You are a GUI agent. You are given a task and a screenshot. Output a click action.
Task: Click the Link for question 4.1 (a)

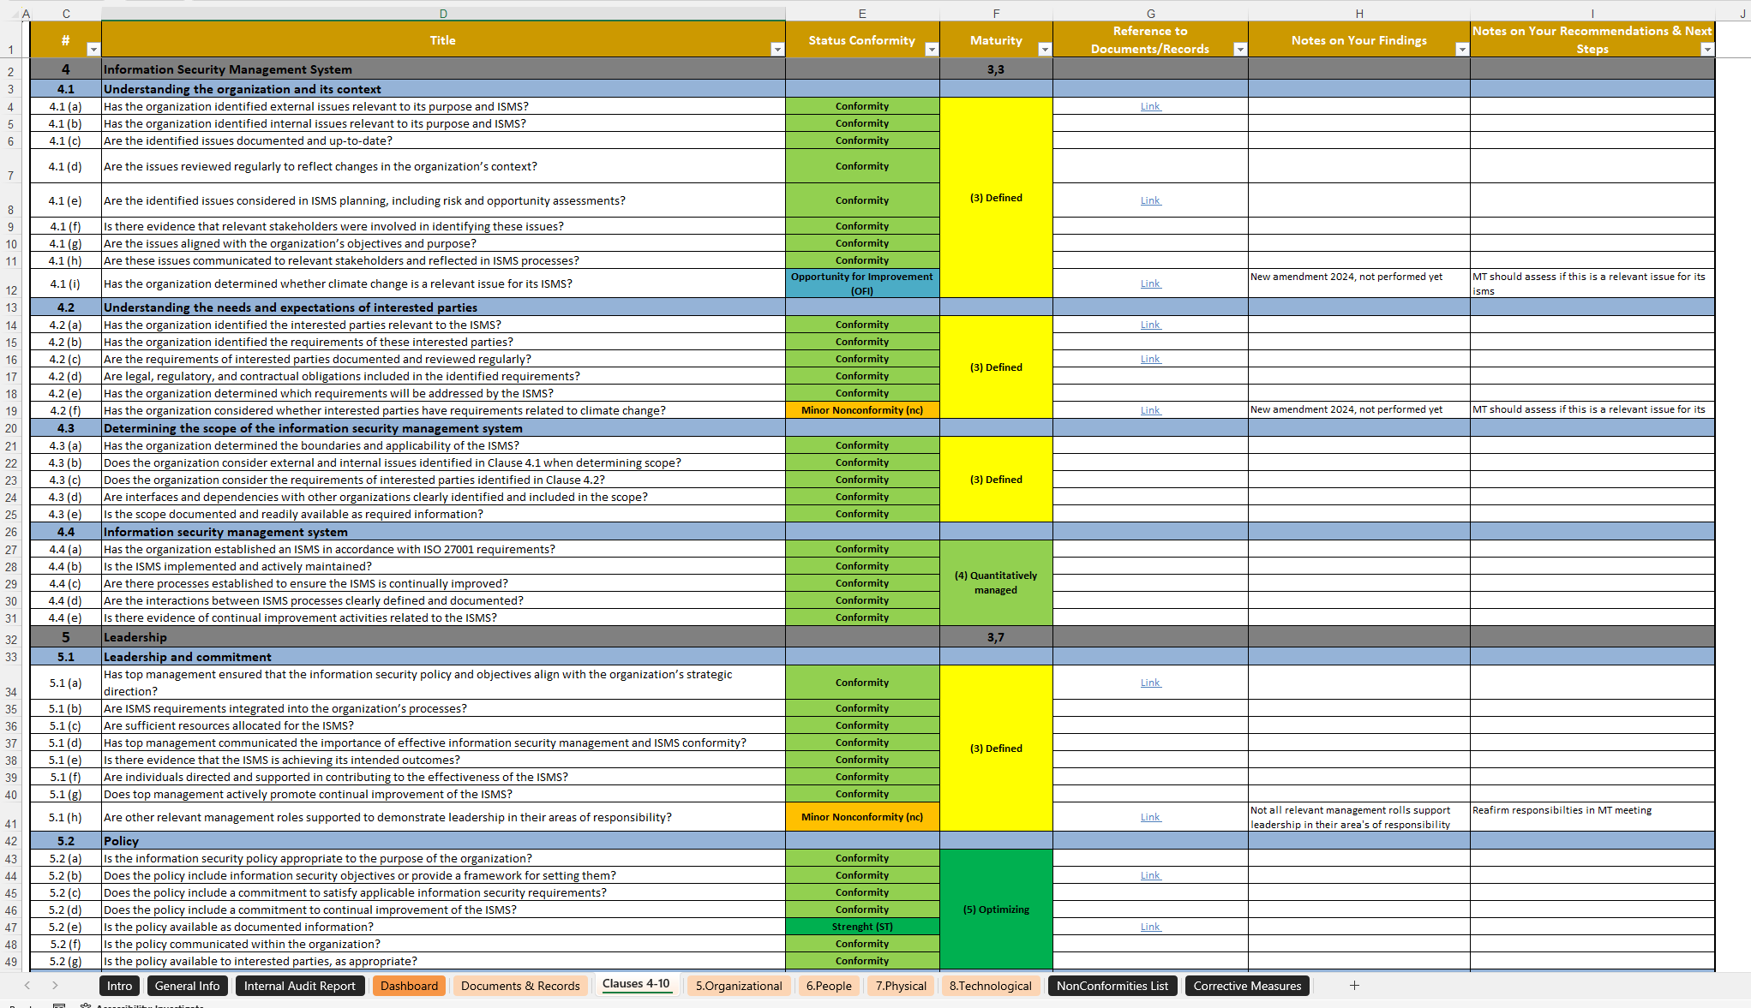pyautogui.click(x=1150, y=105)
